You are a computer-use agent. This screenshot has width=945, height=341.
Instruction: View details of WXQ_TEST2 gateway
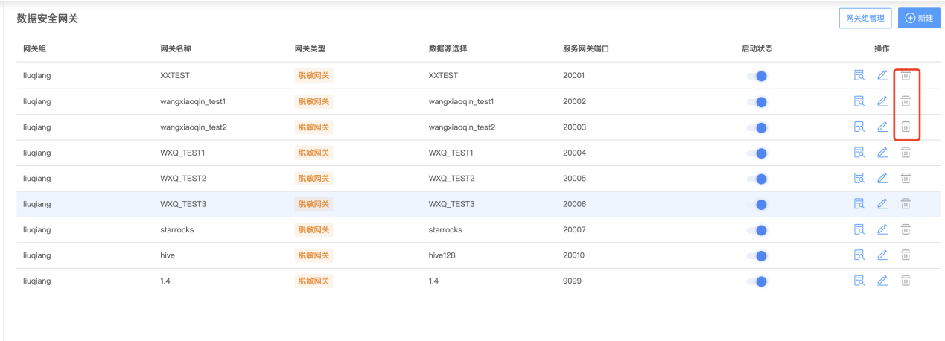pos(859,178)
